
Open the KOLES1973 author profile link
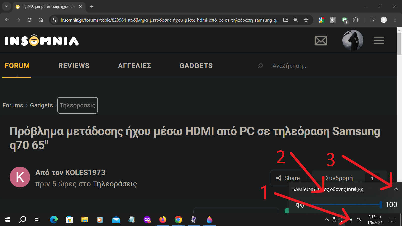click(x=85, y=173)
